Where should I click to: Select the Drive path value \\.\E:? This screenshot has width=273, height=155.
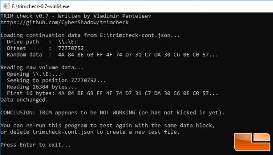tap(68, 42)
